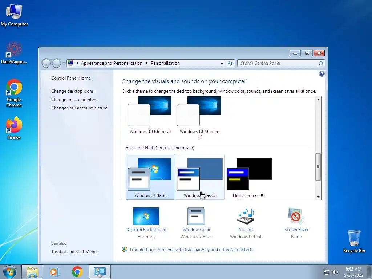Expand the arrow between Appearance and Personalization
This screenshot has height=279, width=372.
tap(146, 63)
